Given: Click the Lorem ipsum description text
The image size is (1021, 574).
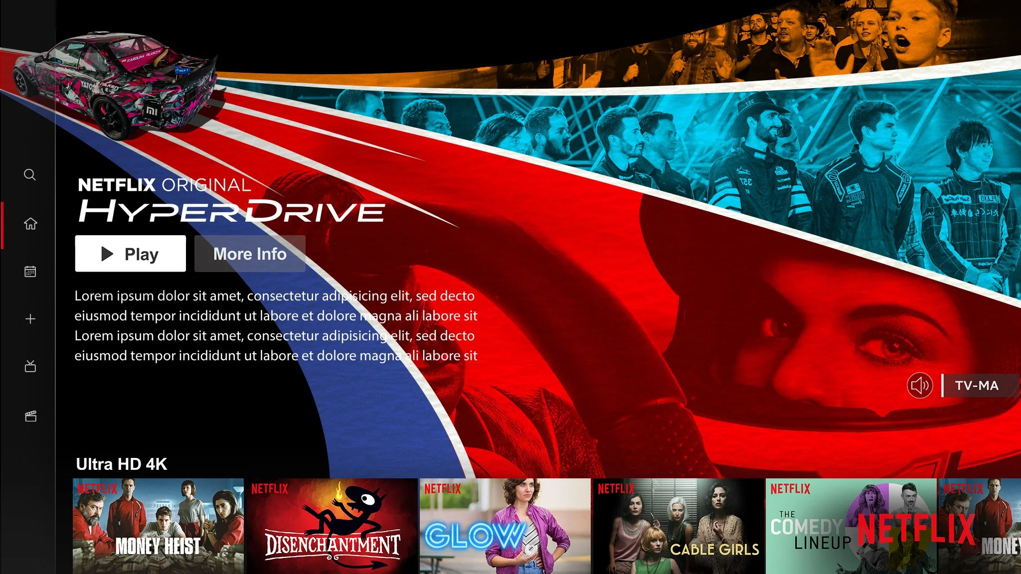Looking at the screenshot, I should 276,326.
